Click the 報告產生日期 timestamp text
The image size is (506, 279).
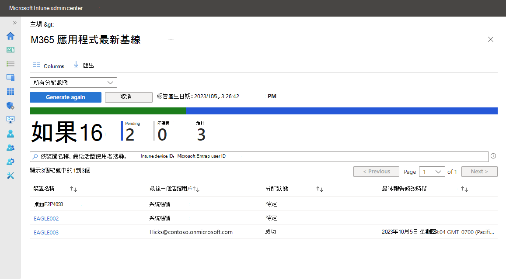198,96
